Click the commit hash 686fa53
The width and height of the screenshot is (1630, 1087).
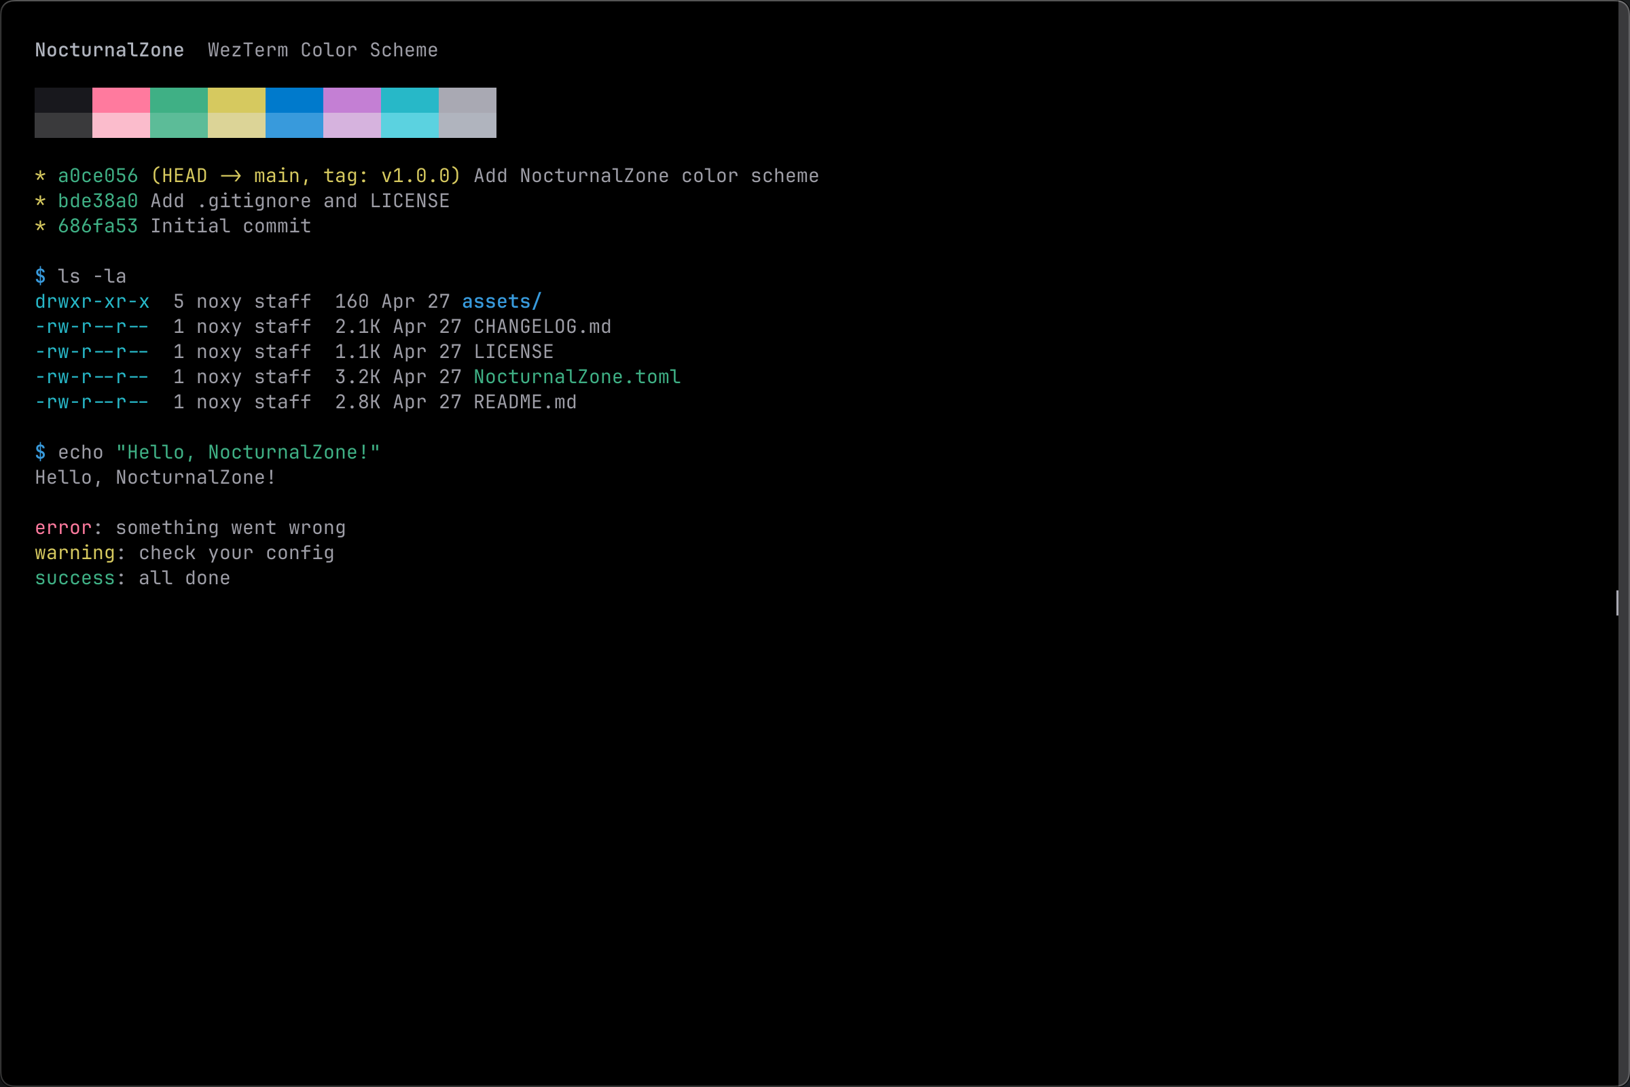point(98,226)
